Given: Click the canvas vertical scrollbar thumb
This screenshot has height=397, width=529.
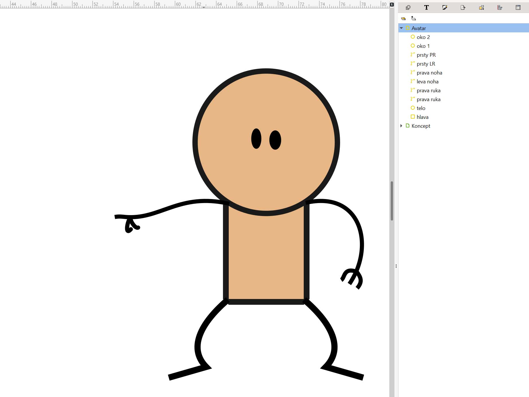Looking at the screenshot, I should coord(392,201).
